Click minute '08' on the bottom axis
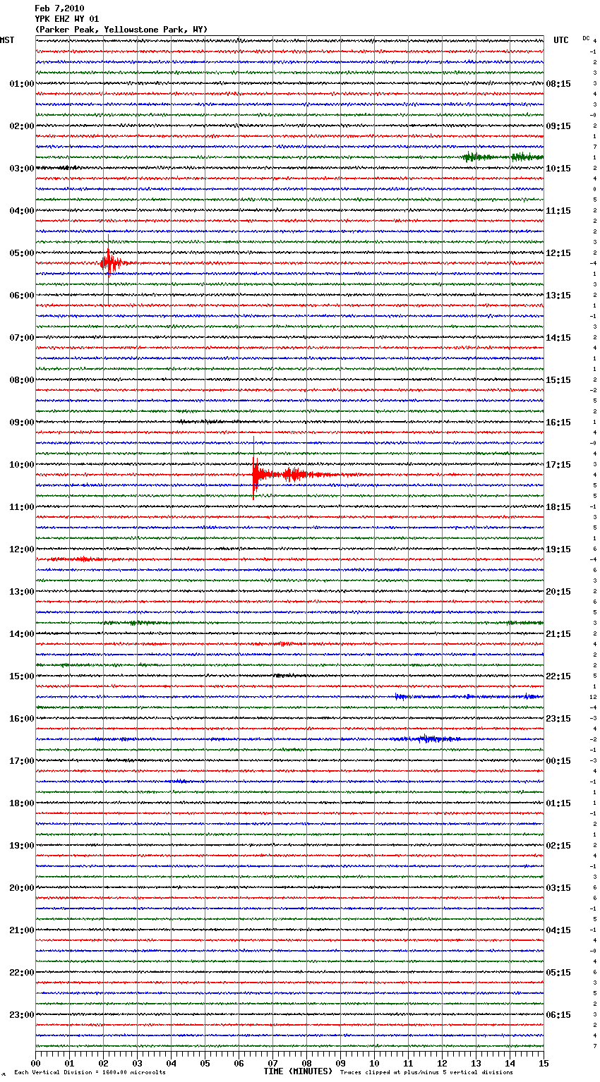 coord(306,1063)
